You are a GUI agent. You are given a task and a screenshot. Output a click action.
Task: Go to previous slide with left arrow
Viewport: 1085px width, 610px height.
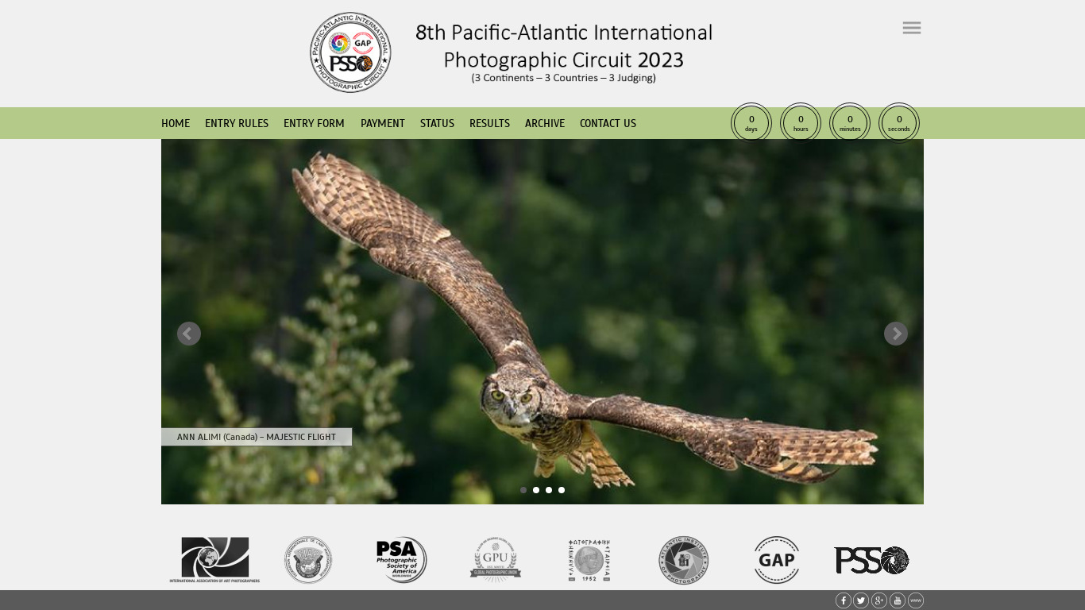tap(189, 334)
